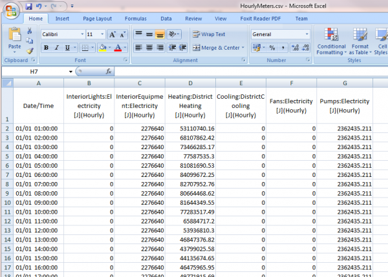Switch to Insert ribbon tab
388x277 pixels.
coord(62,19)
